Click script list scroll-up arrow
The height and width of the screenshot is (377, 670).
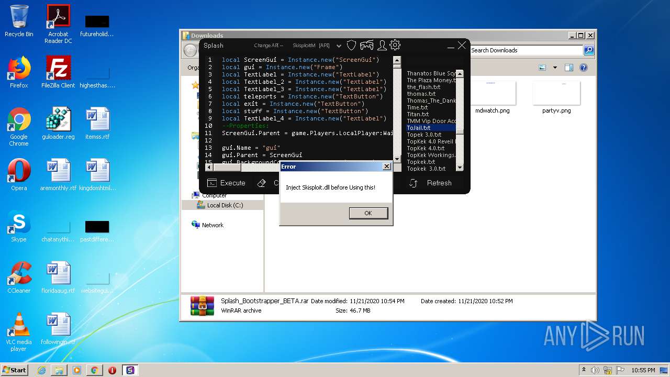(x=460, y=73)
